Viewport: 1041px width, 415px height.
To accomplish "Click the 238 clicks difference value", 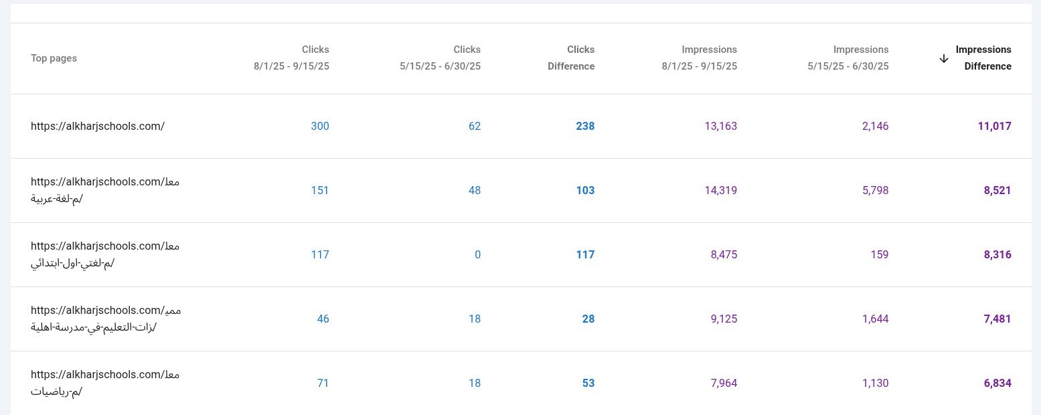I will point(585,127).
